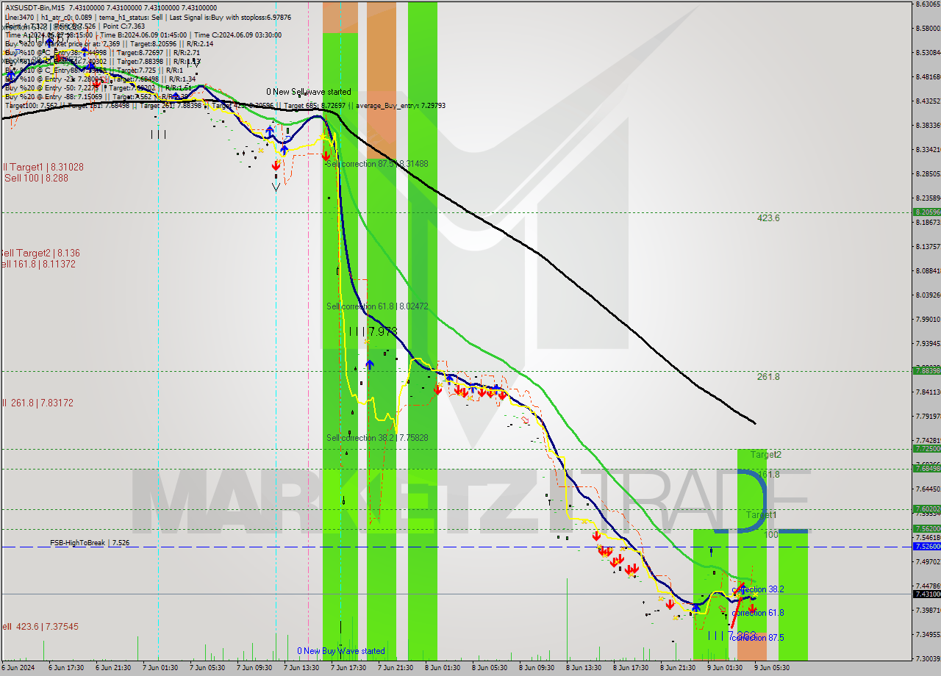Click the '0 New Buy Wave started' label
941x676 pixels.
click(x=341, y=651)
